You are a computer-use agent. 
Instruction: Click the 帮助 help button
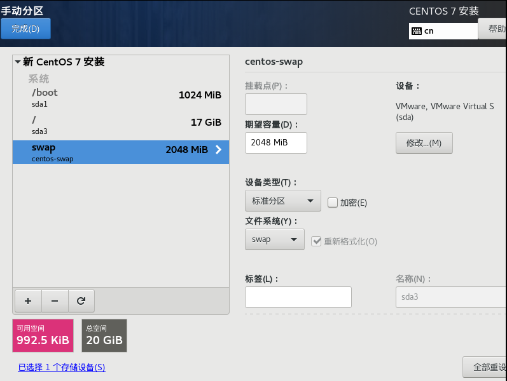coord(492,29)
